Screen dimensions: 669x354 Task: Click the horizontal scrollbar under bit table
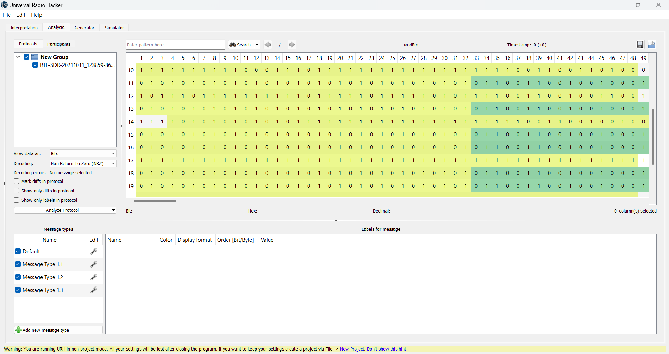[x=155, y=201]
